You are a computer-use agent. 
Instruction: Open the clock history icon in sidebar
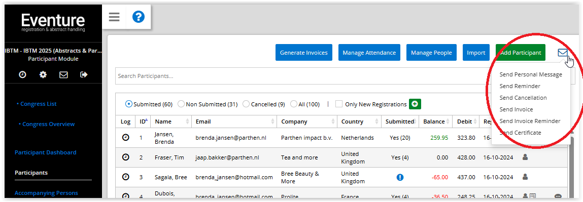pos(23,74)
